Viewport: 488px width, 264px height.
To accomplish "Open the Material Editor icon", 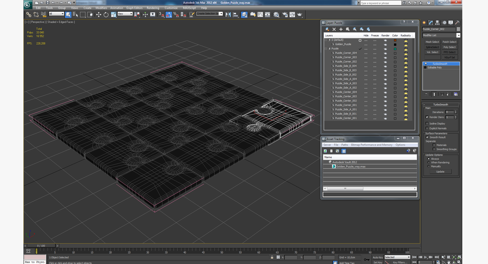I will [x=276, y=15].
